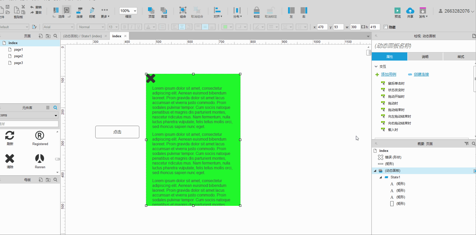Click the x position input field
The image size is (476, 235).
pyautogui.click(x=322, y=27)
